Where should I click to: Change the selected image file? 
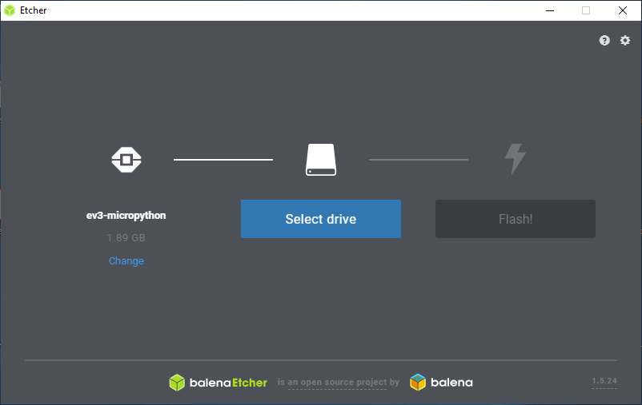pyautogui.click(x=126, y=261)
